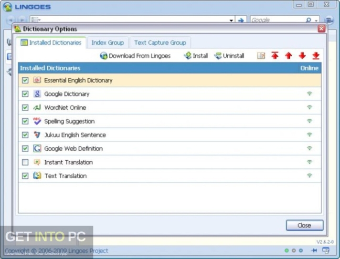Screen dimensions: 340x259
Task: Open the Google search engine dropdown arrow
Action: [x=316, y=21]
